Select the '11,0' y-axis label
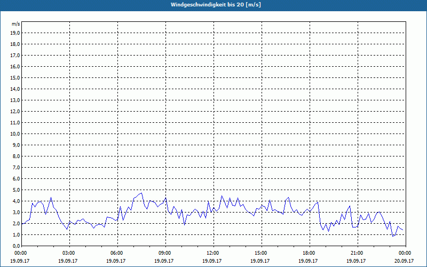The width and height of the screenshot is (427, 267). (15, 123)
